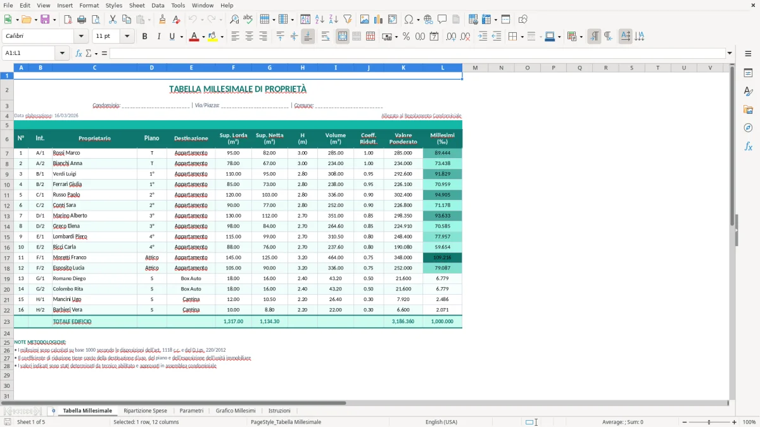760x427 pixels.
Task: Click the Increase Indent icon
Action: pyautogui.click(x=483, y=37)
